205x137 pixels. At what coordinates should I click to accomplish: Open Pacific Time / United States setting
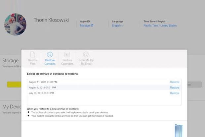[x=160, y=26]
